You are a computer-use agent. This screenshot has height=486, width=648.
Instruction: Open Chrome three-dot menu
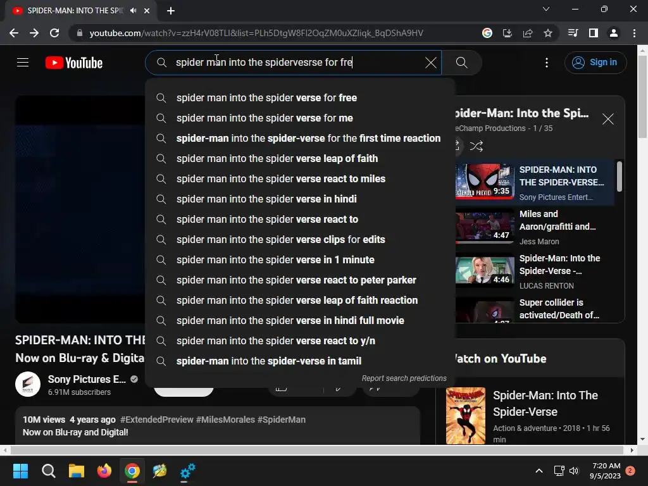pyautogui.click(x=634, y=33)
